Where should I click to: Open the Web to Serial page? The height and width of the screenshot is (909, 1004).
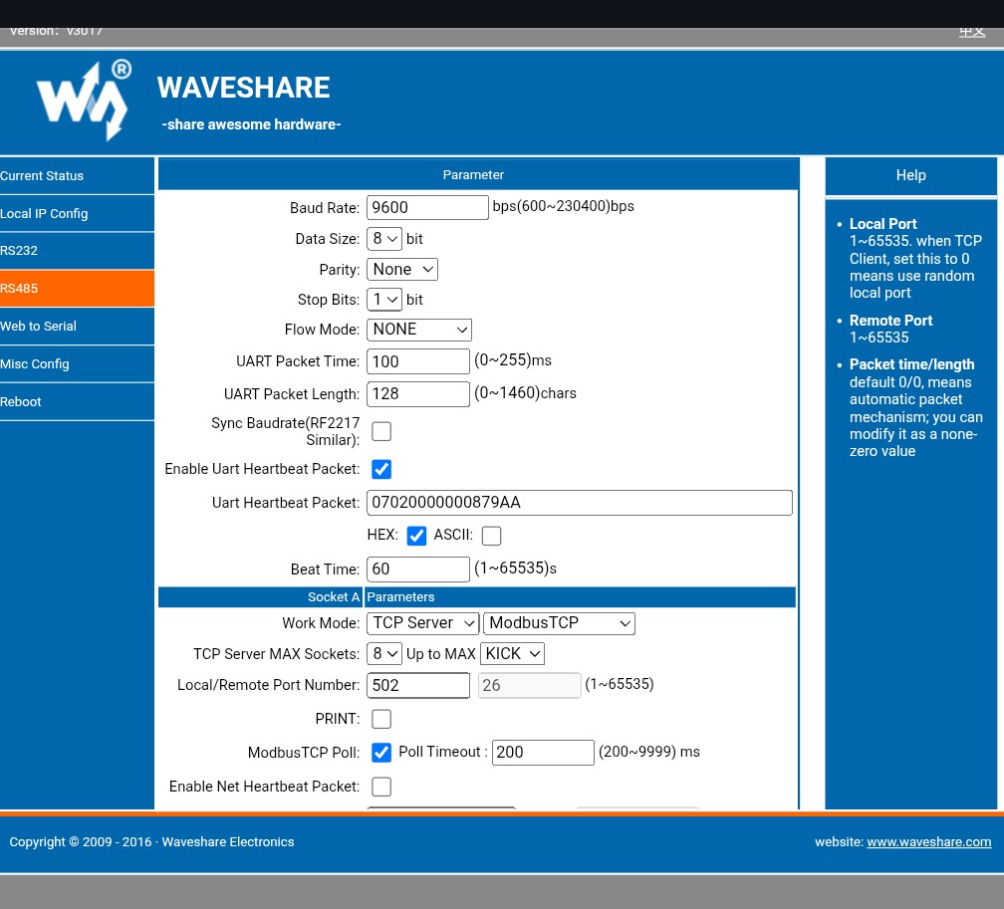tap(38, 327)
